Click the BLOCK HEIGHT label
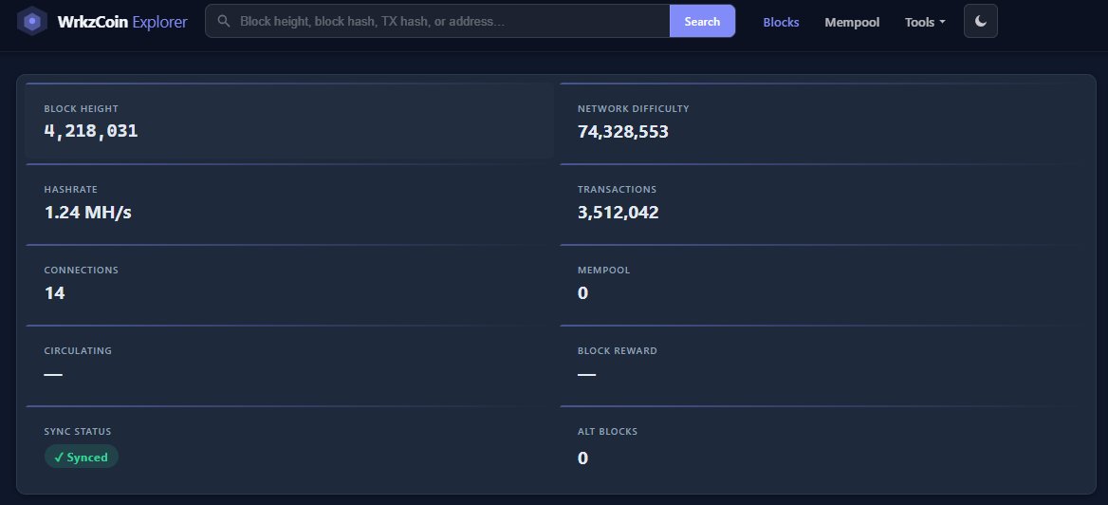The image size is (1108, 505). (82, 109)
